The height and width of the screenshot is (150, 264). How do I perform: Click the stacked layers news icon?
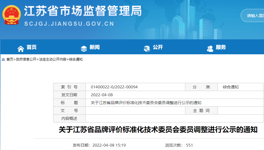(84, 49)
